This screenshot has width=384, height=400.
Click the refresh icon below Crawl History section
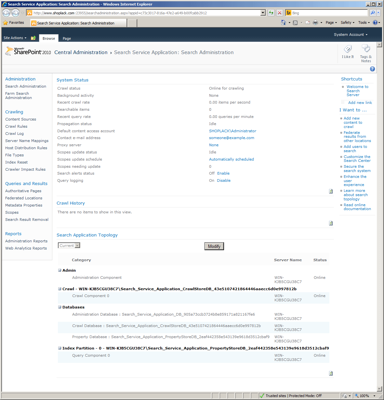(331, 223)
